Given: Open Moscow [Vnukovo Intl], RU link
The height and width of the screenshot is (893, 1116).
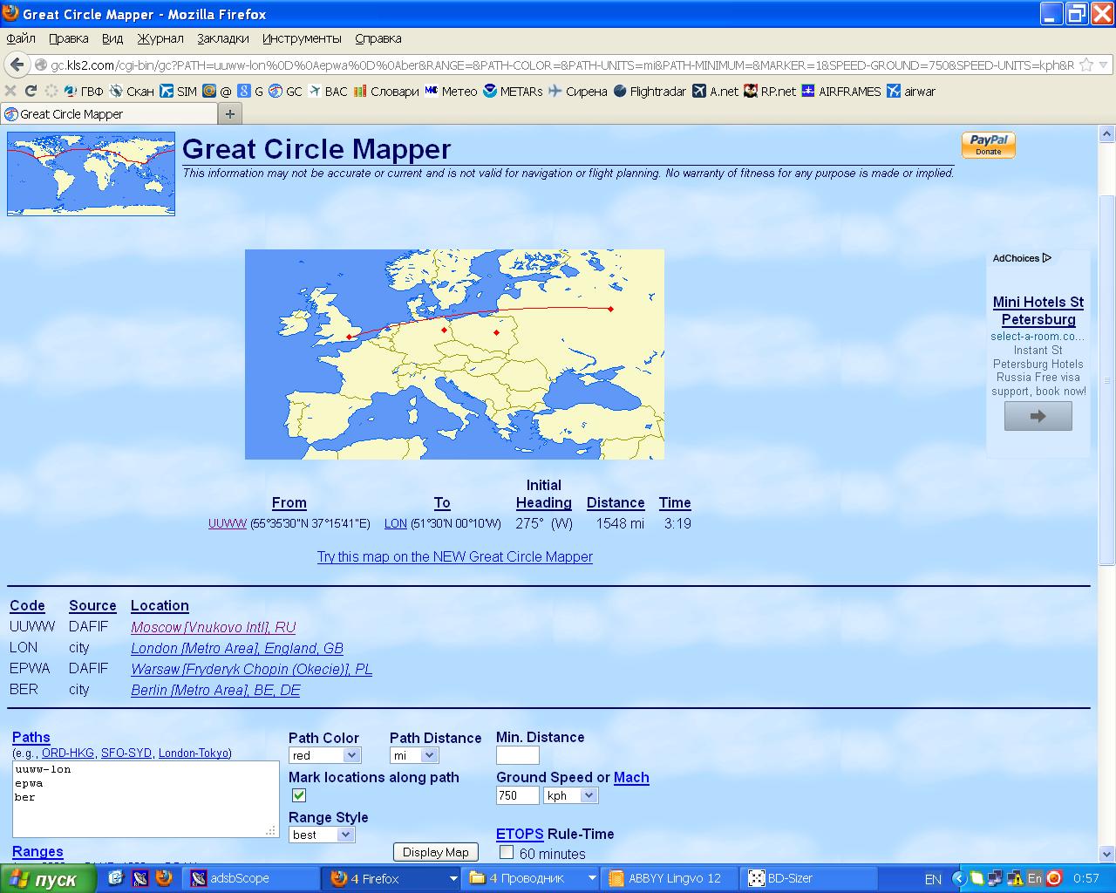Looking at the screenshot, I should 214,627.
